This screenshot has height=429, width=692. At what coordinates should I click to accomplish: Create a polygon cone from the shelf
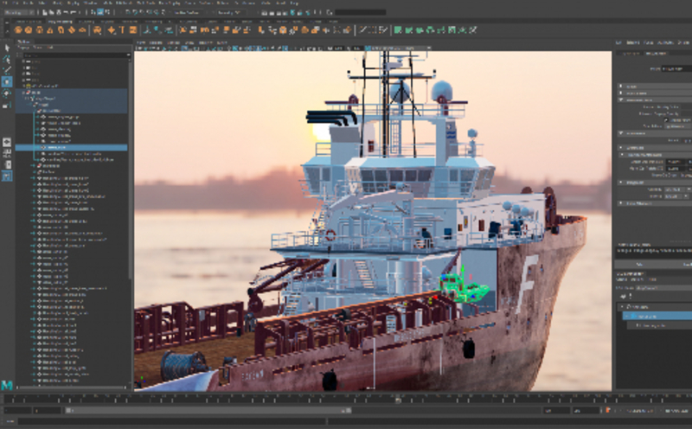(x=50, y=30)
